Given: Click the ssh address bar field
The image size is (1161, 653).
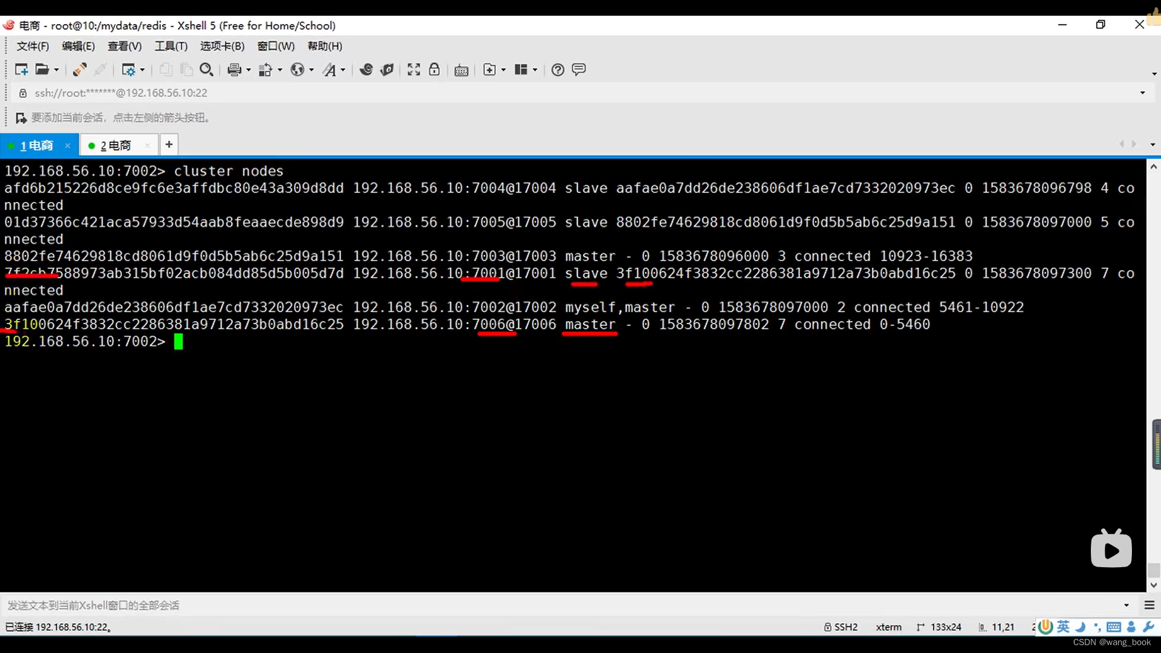Looking at the screenshot, I should click(574, 93).
